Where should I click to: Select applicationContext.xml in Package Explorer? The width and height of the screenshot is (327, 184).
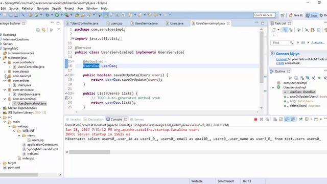40,145
